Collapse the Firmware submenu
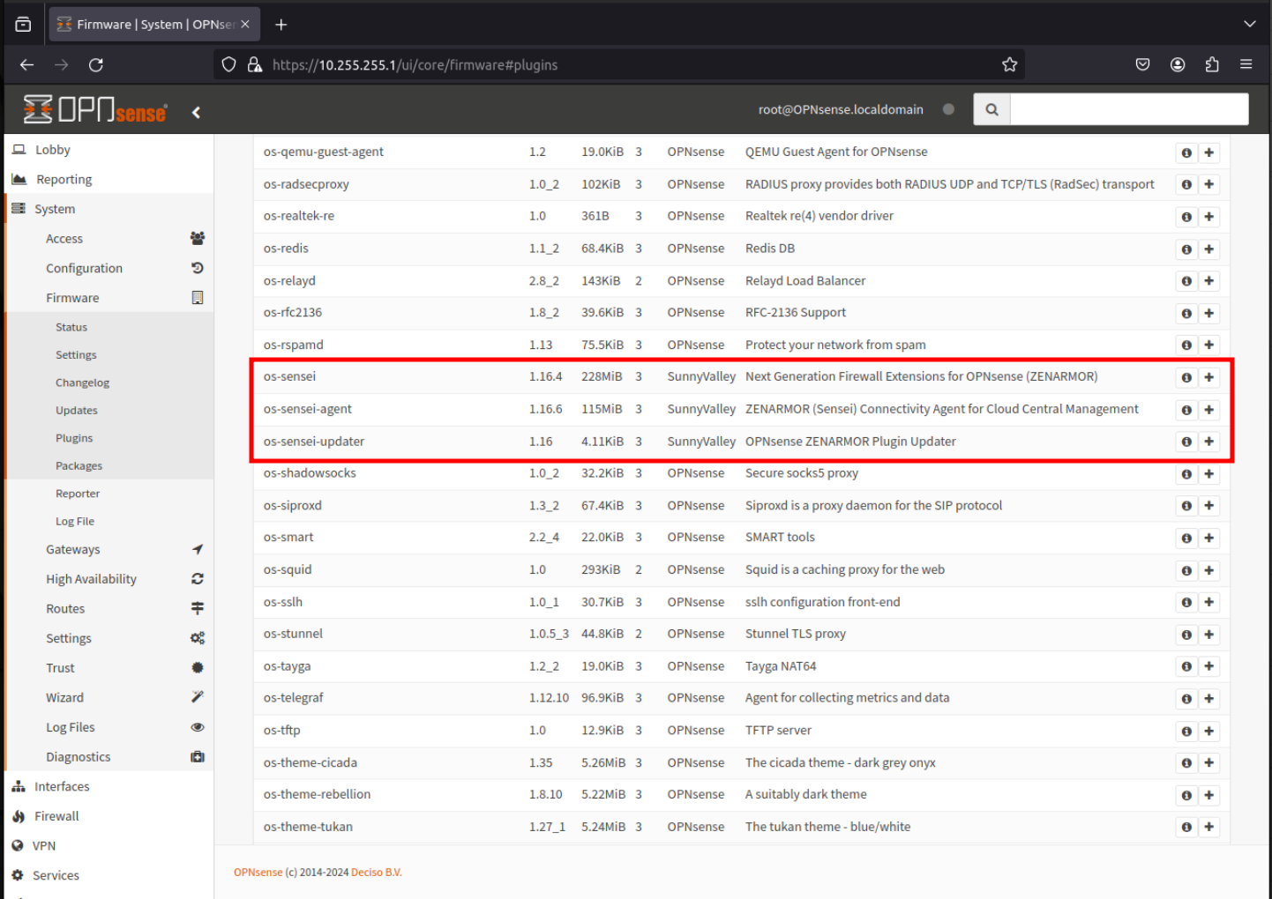 (108, 298)
